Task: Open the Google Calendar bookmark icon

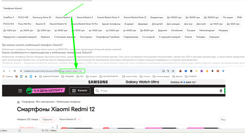Action: [x=21, y=76]
